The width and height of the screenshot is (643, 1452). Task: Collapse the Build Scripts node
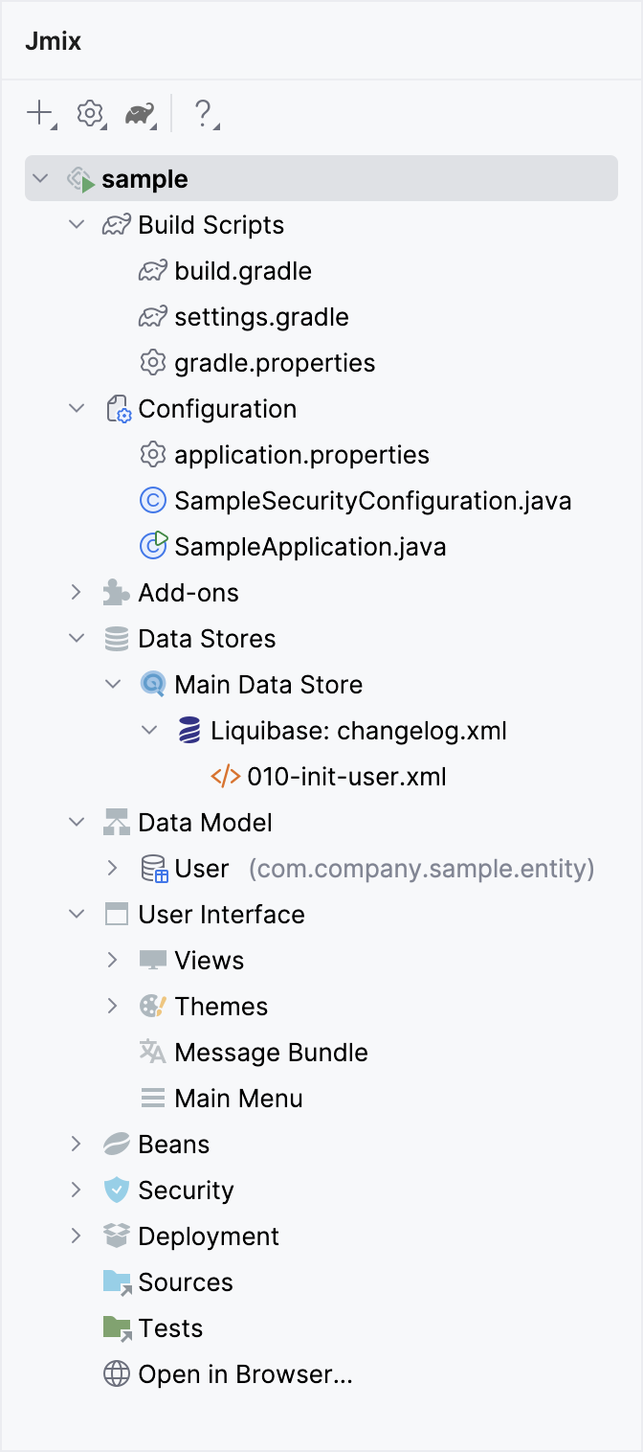(x=77, y=225)
